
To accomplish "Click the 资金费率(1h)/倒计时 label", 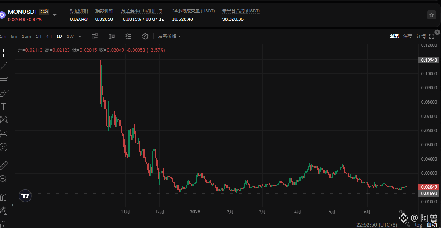I will [x=142, y=11].
